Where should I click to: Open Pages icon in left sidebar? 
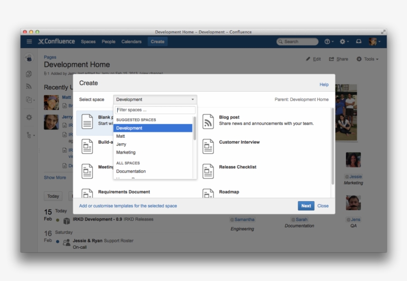[x=29, y=74]
